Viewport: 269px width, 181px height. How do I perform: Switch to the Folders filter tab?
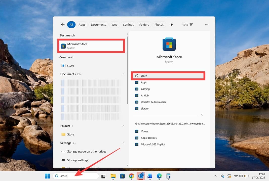coord(144,25)
